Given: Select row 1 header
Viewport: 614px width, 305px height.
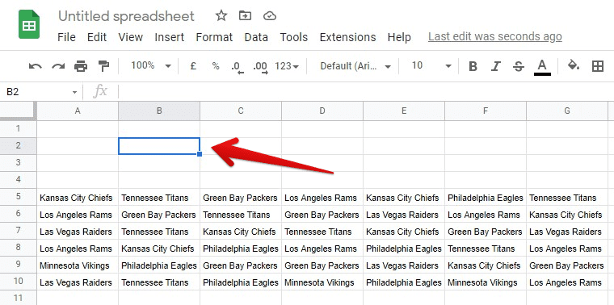Looking at the screenshot, I should [19, 128].
